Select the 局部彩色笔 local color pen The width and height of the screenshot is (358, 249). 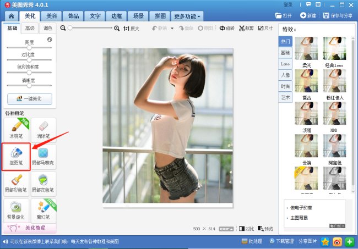tap(16, 184)
